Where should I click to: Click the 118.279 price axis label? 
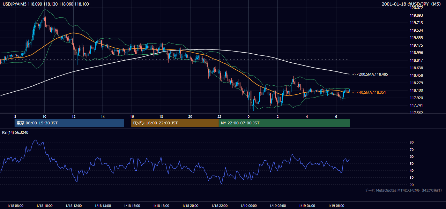pos(416,83)
